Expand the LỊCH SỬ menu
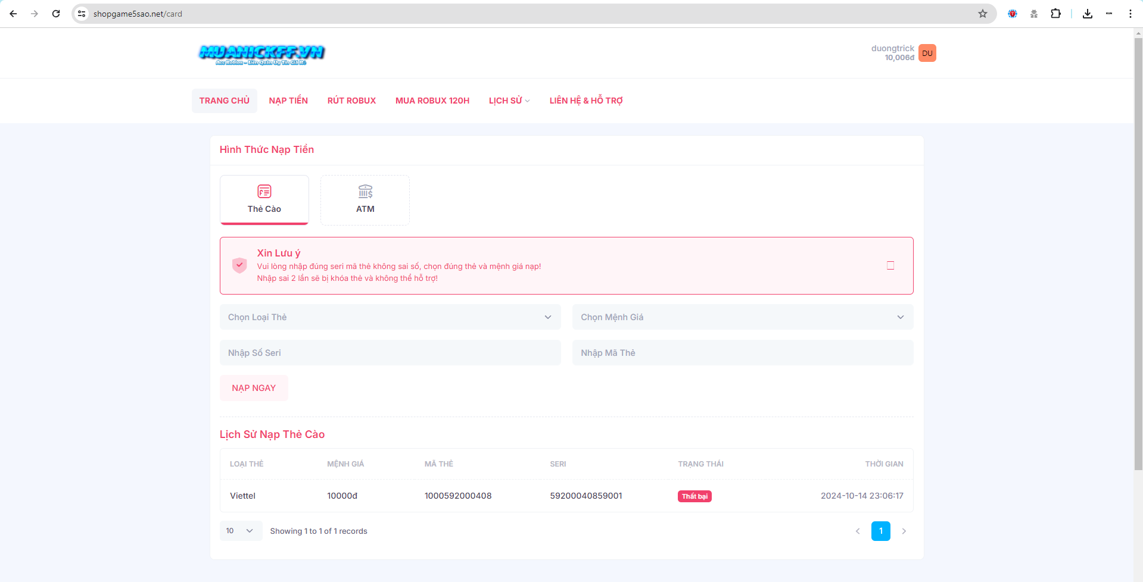 [509, 101]
